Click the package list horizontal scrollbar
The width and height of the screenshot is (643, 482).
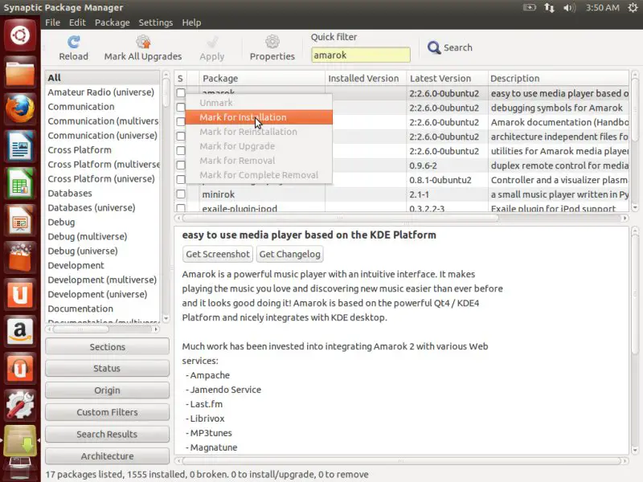click(341, 218)
